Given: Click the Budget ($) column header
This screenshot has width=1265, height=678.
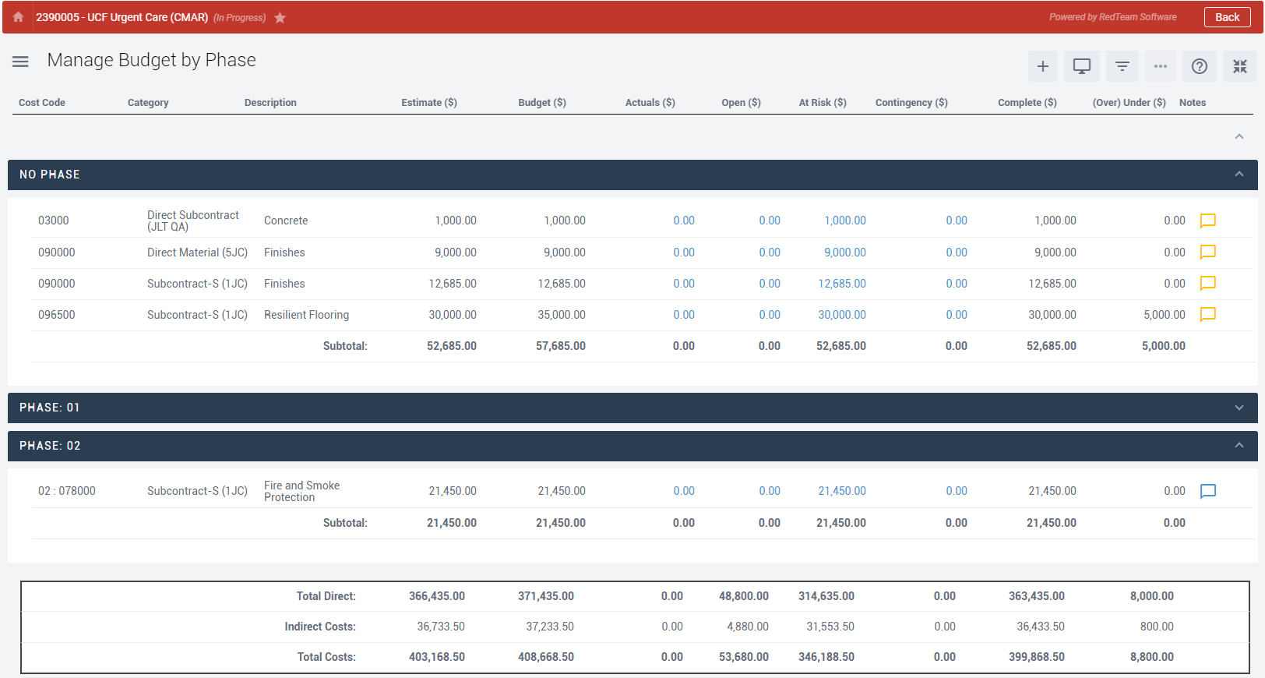Looking at the screenshot, I should (541, 103).
